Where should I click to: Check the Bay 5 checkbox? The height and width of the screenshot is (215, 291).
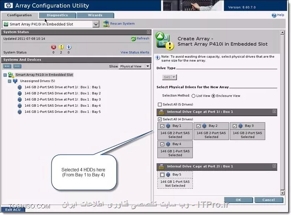pos(162,175)
